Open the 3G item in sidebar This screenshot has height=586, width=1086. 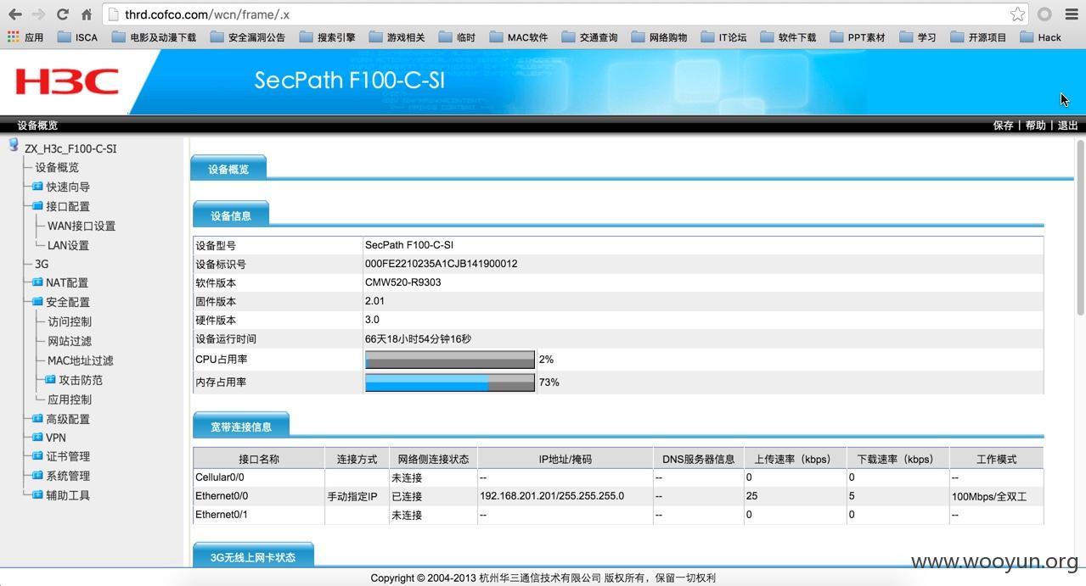(x=42, y=265)
